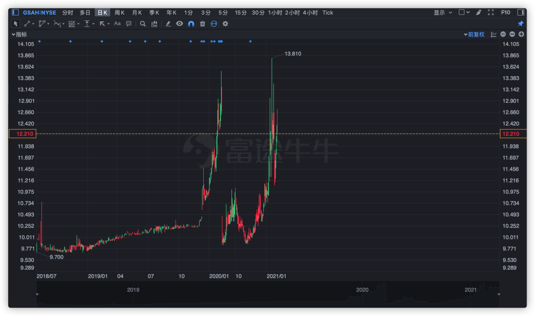This screenshot has height=316, width=535.
Task: Click the GSAH:NYSE ticker label
Action: (x=39, y=12)
